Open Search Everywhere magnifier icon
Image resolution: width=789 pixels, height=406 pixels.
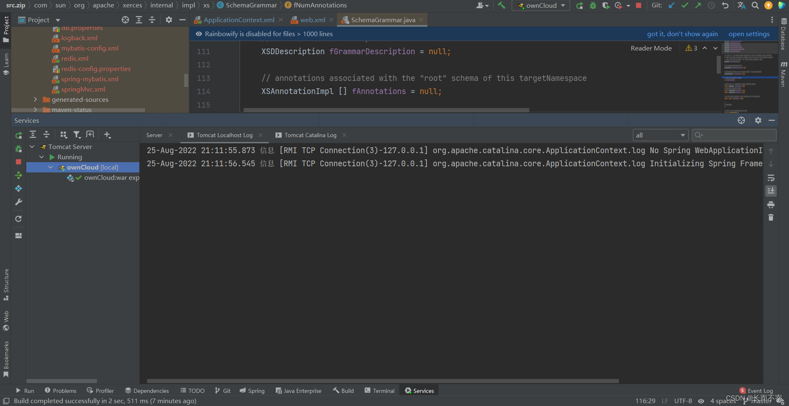[755, 5]
